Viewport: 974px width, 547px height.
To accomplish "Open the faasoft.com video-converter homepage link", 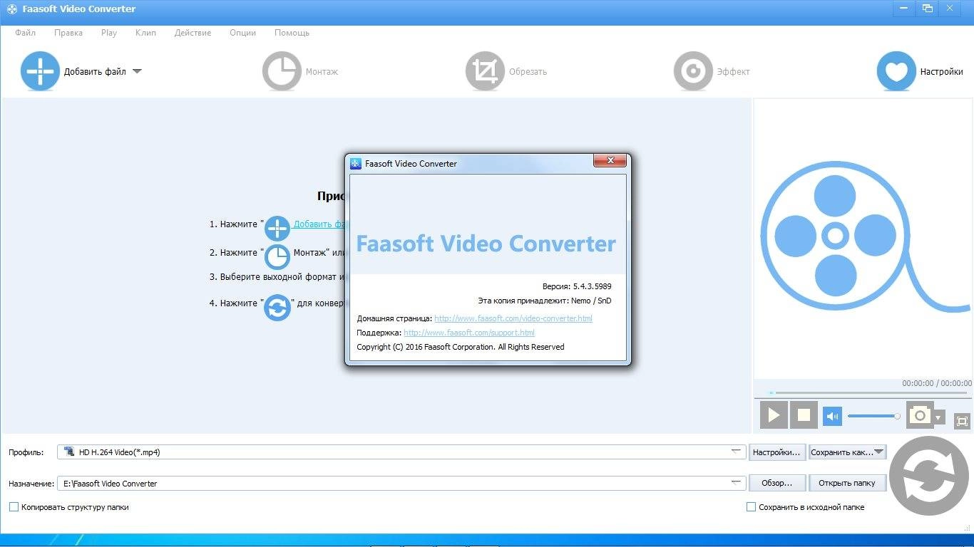I will (513, 318).
